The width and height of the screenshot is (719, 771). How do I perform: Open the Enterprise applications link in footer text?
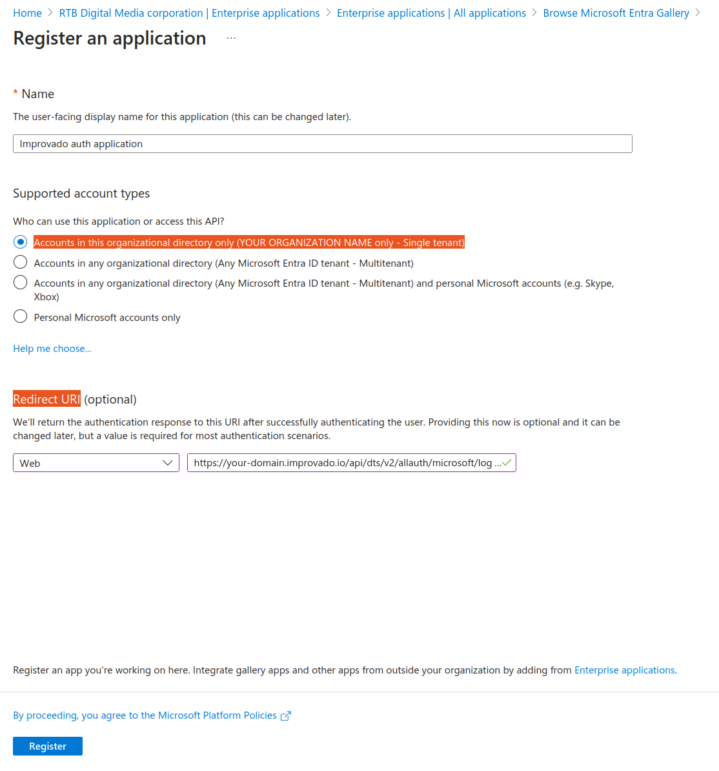coord(624,670)
